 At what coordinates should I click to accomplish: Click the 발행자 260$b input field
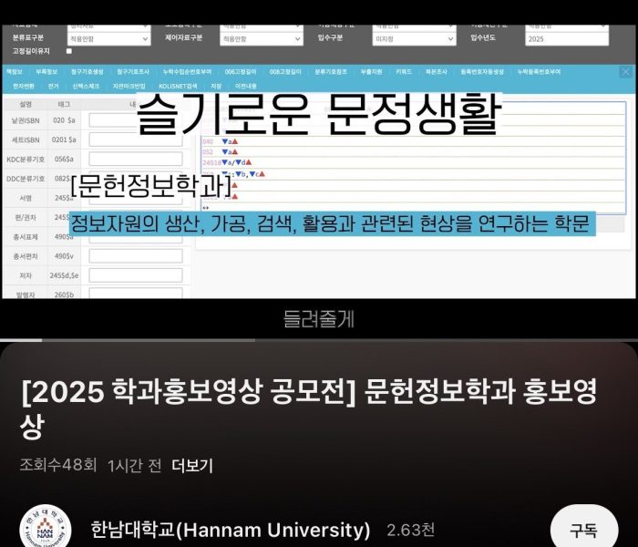click(136, 294)
